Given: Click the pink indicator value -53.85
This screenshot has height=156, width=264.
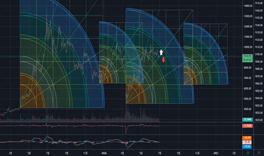Looking at the screenshot, I should [247, 142].
